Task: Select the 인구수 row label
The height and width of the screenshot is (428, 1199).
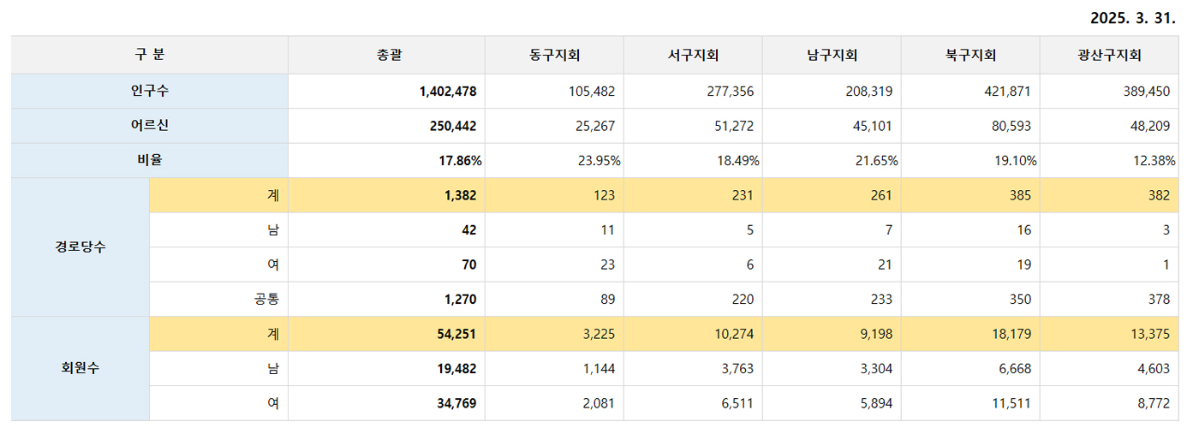Action: click(x=150, y=92)
